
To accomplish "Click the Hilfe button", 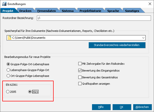I will click(101, 107).
